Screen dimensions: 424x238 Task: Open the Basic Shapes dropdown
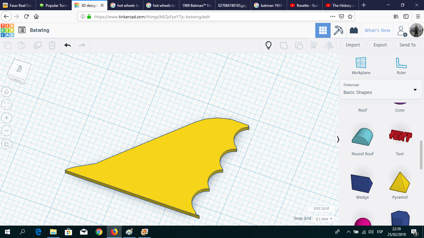[381, 89]
